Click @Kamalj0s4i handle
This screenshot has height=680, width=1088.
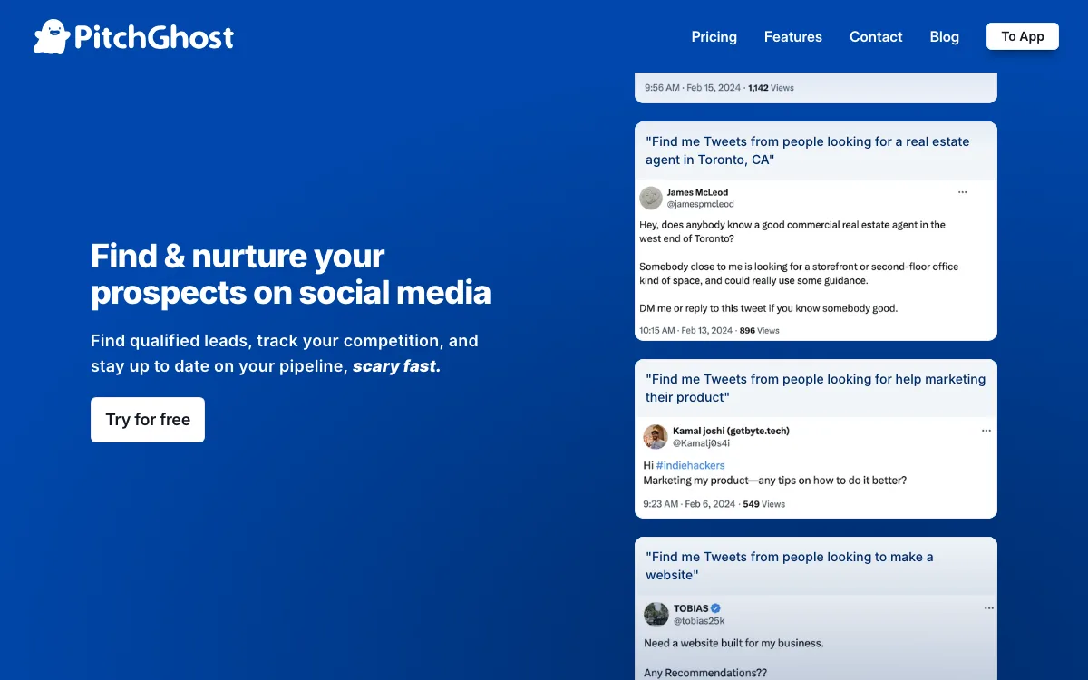coord(701,443)
